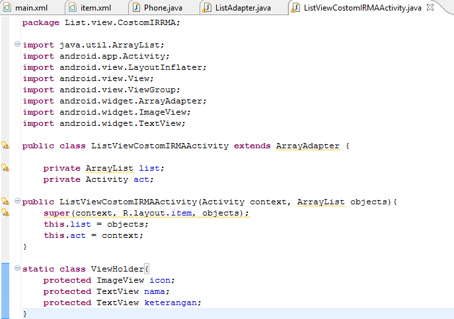Click the main.xml file icon

(x=7, y=7)
